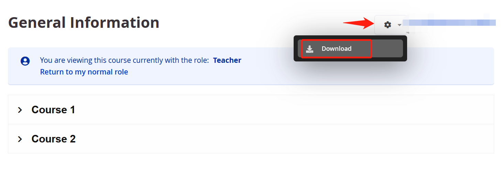Viewport: 502px width, 173px height.
Task: Open the Course 2 section title
Action: point(54,139)
